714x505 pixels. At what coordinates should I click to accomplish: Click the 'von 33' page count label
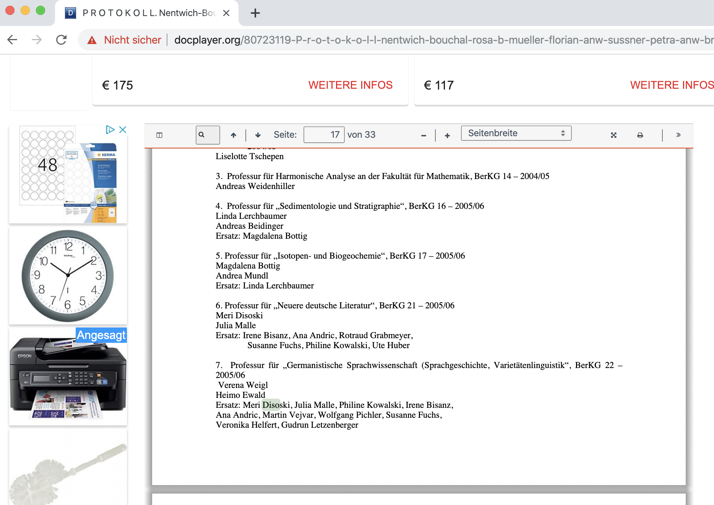point(361,135)
